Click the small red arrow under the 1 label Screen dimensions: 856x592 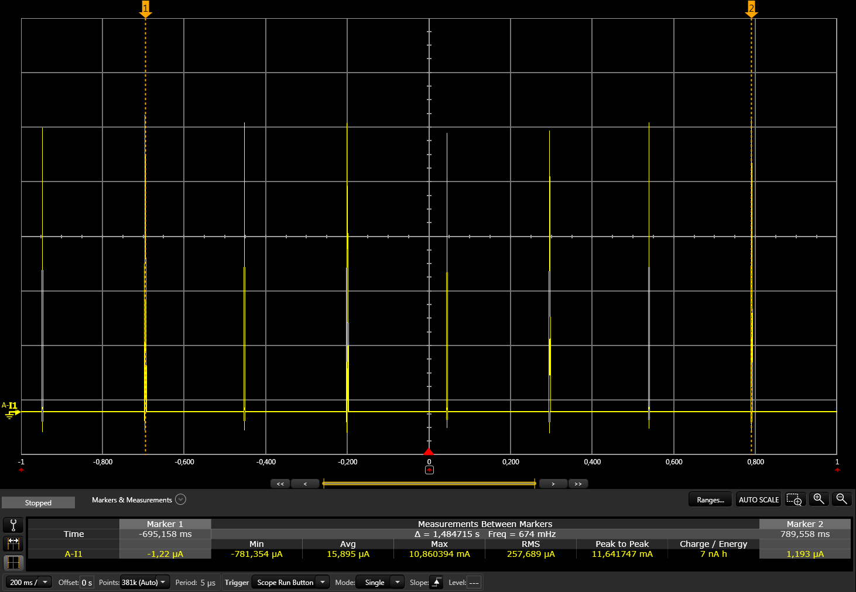point(837,470)
